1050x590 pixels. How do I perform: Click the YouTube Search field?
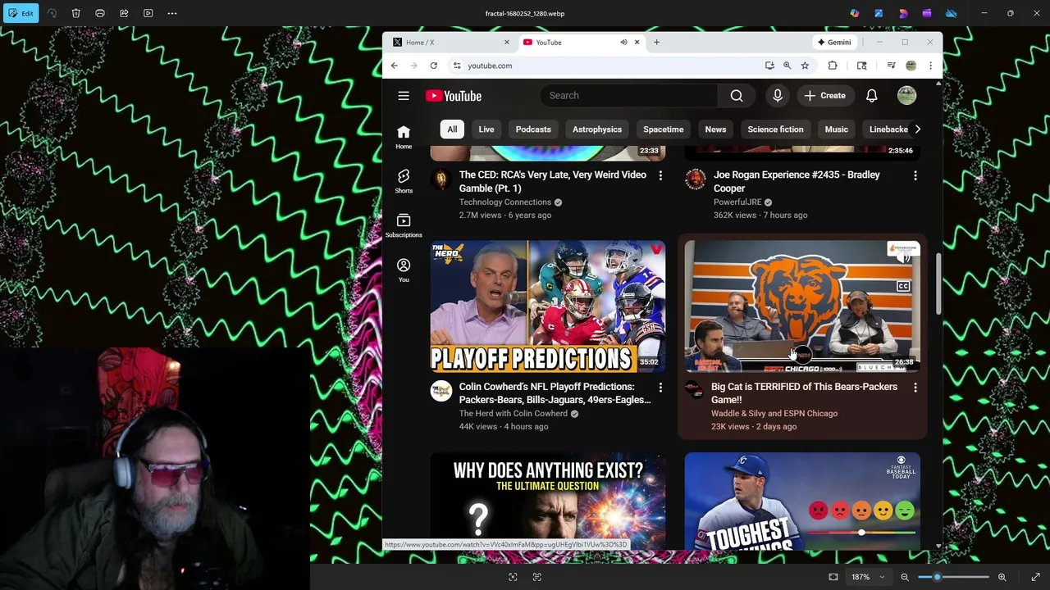point(628,96)
